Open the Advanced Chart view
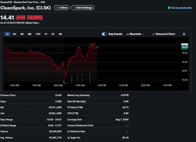196x142 pixels. click(164, 34)
